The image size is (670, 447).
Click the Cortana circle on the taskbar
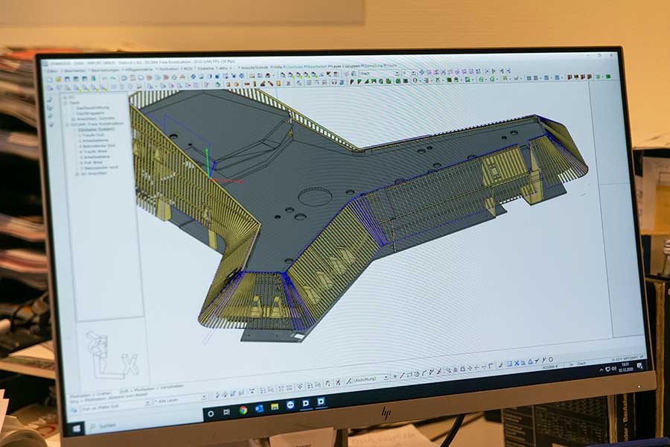[x=210, y=414]
